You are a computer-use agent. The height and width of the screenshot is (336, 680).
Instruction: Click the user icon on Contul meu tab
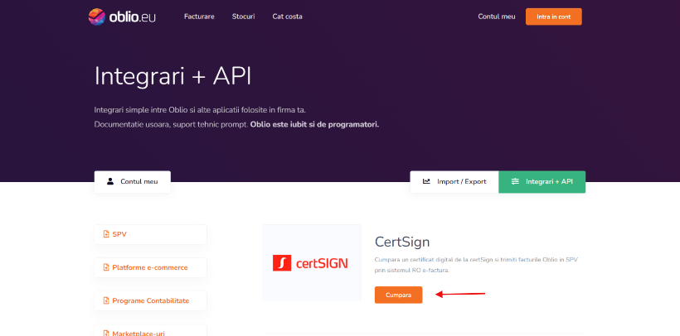click(110, 181)
